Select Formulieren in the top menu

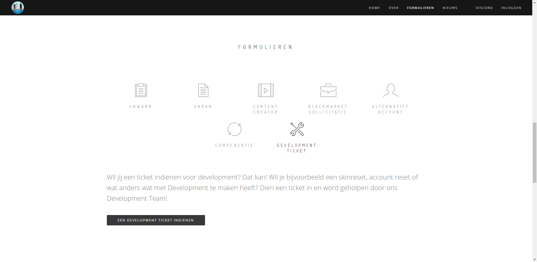click(420, 8)
